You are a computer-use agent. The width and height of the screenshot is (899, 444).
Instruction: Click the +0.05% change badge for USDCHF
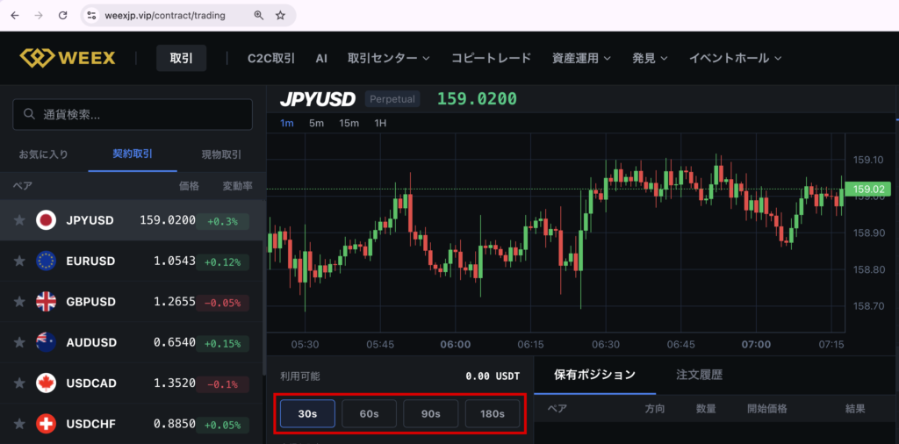pyautogui.click(x=222, y=425)
